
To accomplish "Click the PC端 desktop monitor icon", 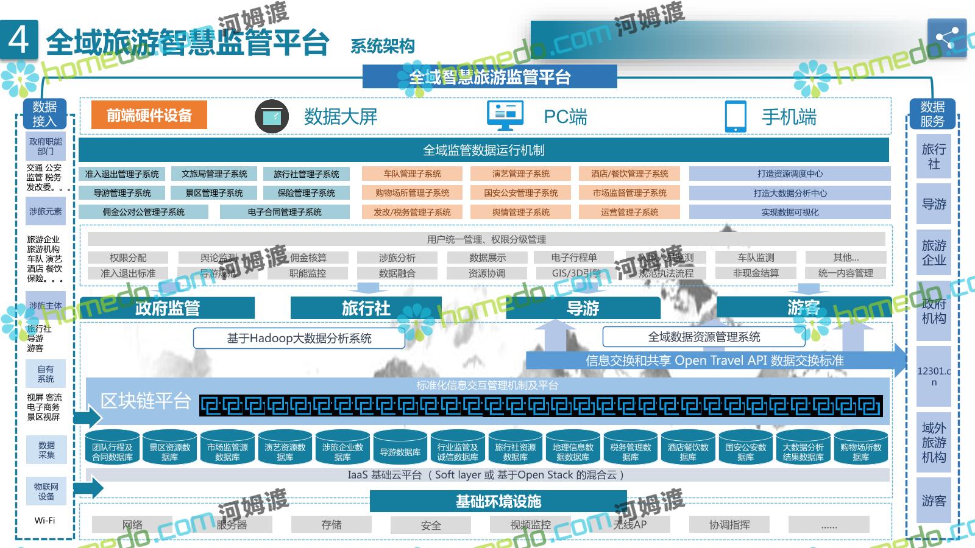I will point(505,116).
